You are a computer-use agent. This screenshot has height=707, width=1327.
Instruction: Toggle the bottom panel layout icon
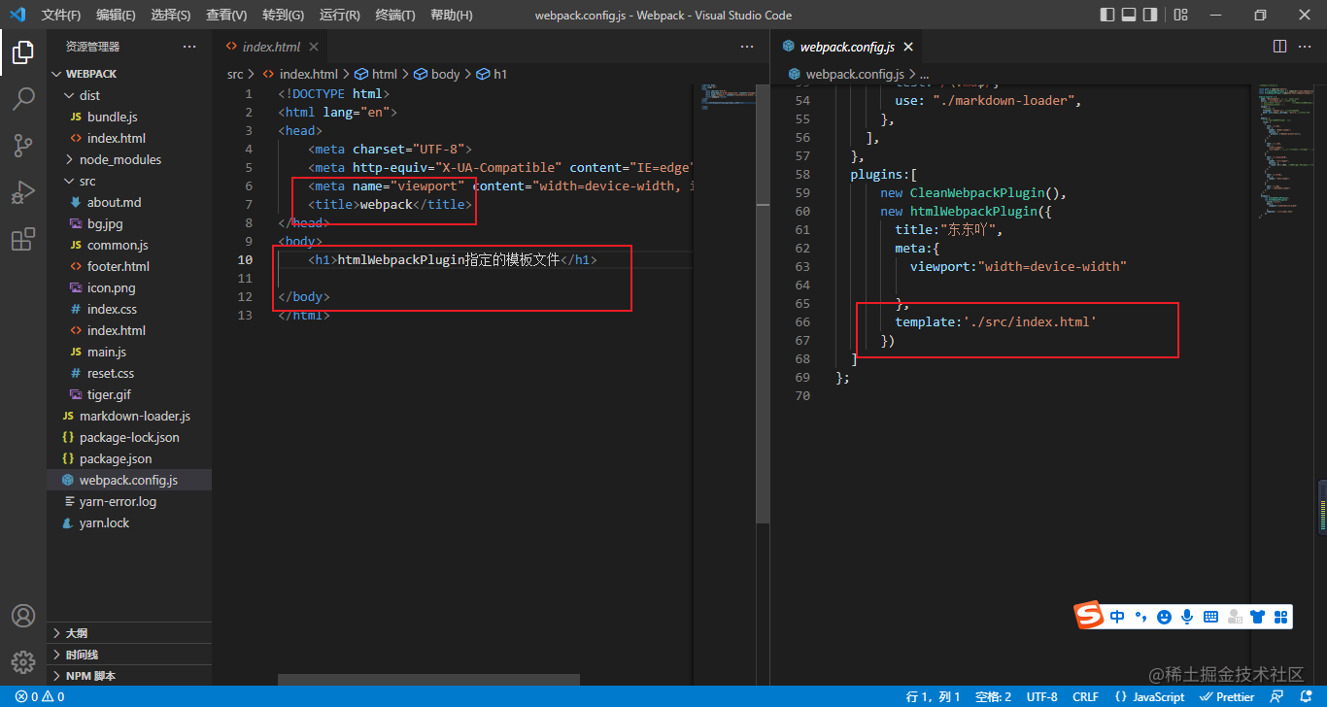click(1129, 15)
